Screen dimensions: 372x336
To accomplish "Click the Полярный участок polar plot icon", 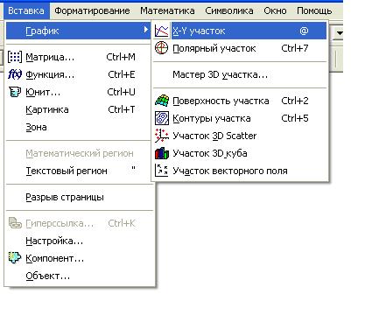I will click(x=161, y=48).
